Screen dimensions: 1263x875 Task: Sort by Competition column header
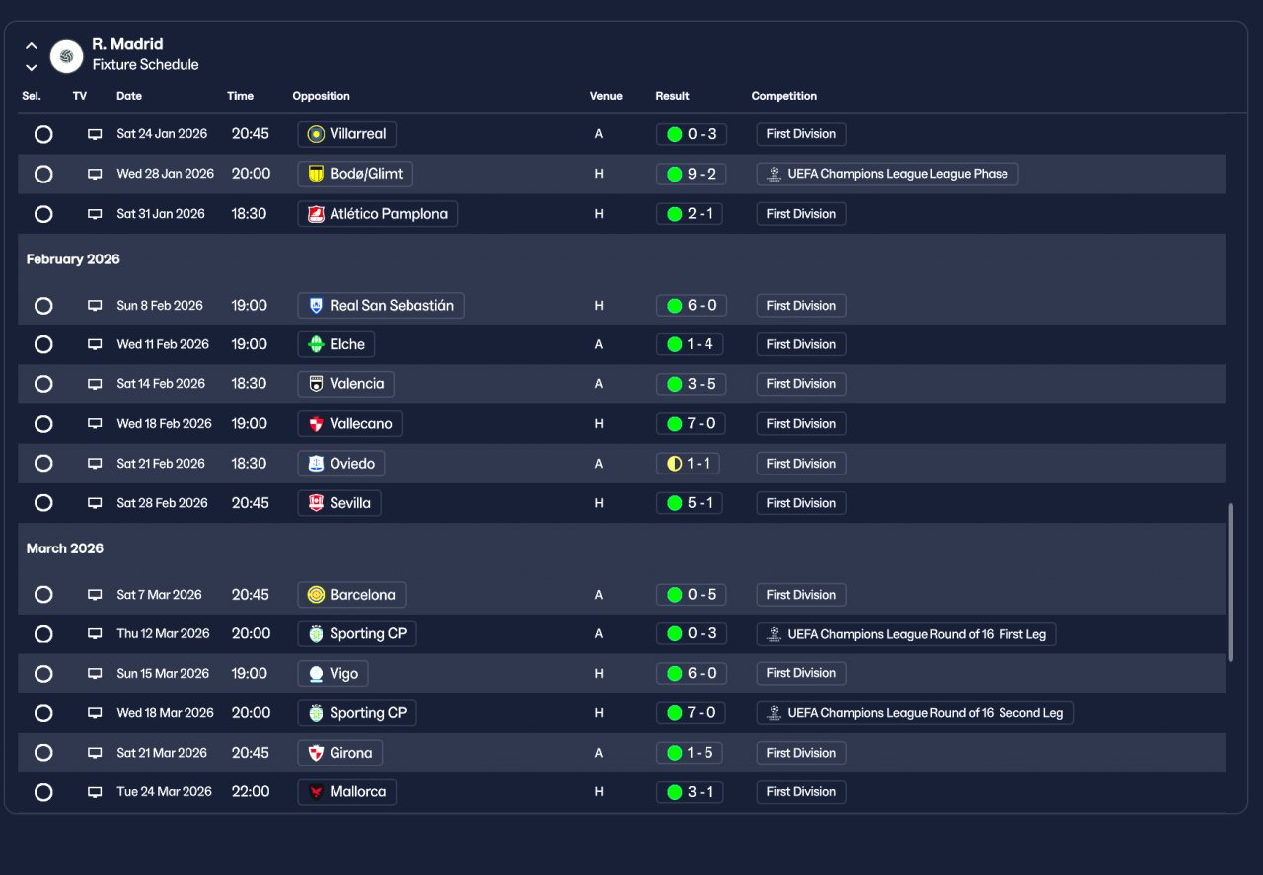pos(784,96)
